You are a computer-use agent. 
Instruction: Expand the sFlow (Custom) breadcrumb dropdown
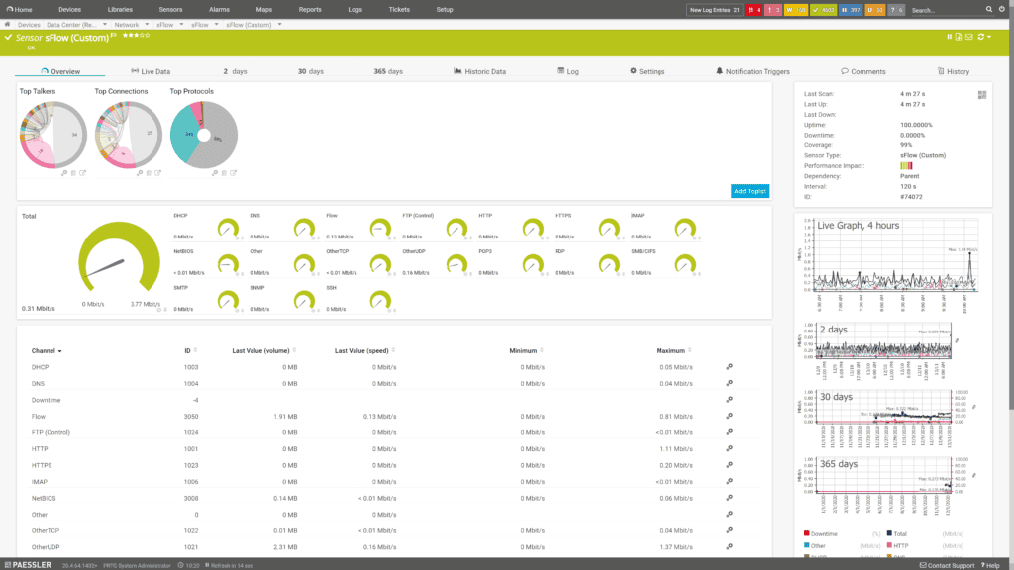pos(279,25)
